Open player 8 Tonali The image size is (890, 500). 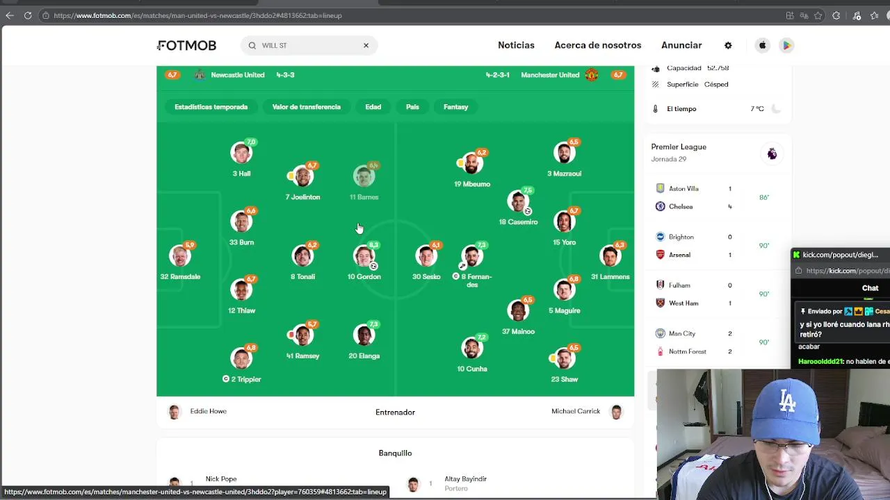tap(302, 261)
